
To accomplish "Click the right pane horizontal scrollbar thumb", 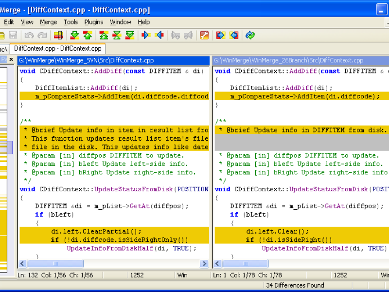I will [x=246, y=263].
